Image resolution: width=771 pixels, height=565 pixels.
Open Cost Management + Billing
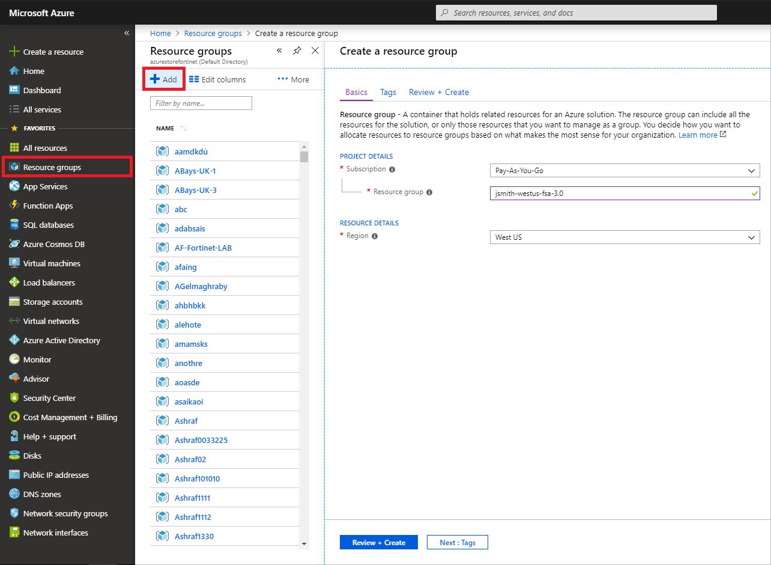63,417
